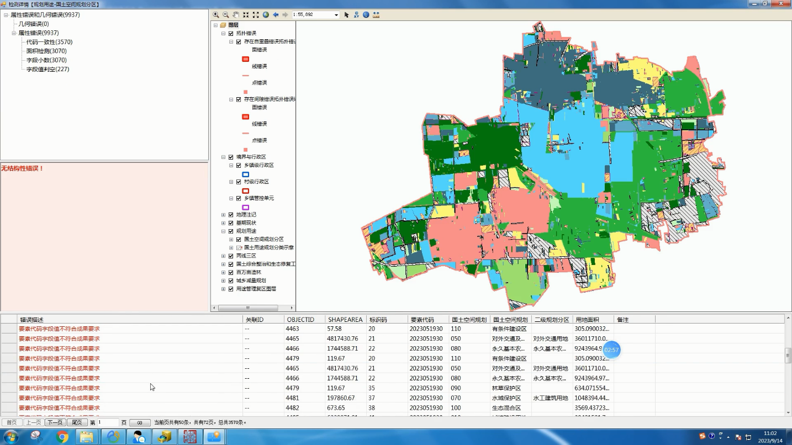
Task: Expand the 地理注记 layer group
Action: point(224,215)
